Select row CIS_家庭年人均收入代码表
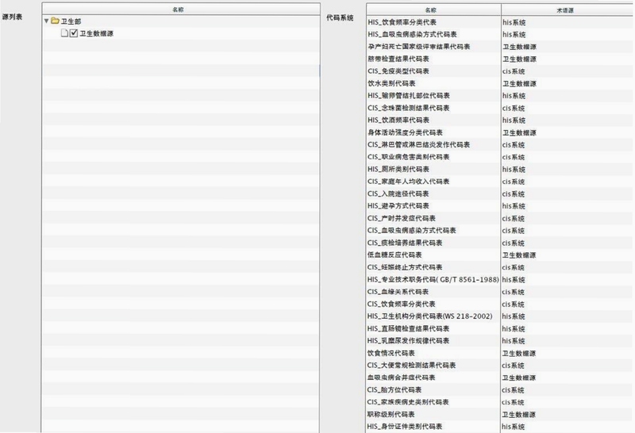The width and height of the screenshot is (635, 433). 500,182
